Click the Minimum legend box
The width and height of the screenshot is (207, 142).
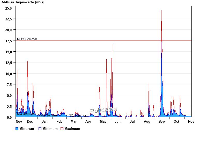40,129
